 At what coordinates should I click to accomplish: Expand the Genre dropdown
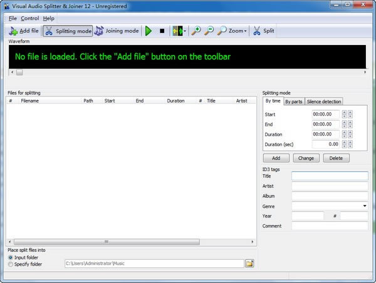click(x=365, y=206)
